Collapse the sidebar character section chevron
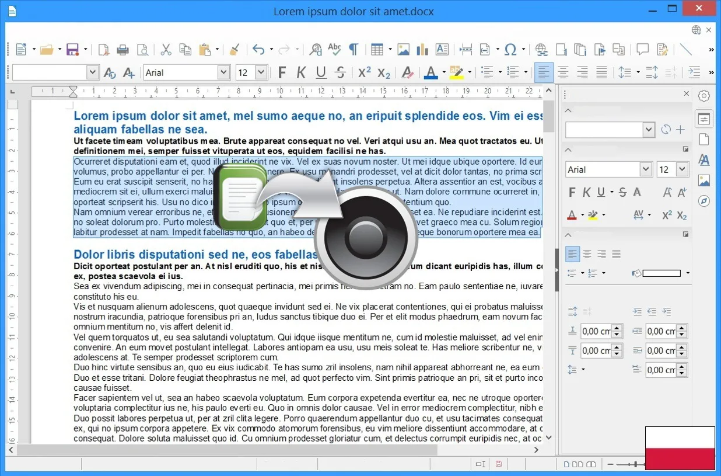Viewport: 721px width, 476px height. tap(569, 150)
